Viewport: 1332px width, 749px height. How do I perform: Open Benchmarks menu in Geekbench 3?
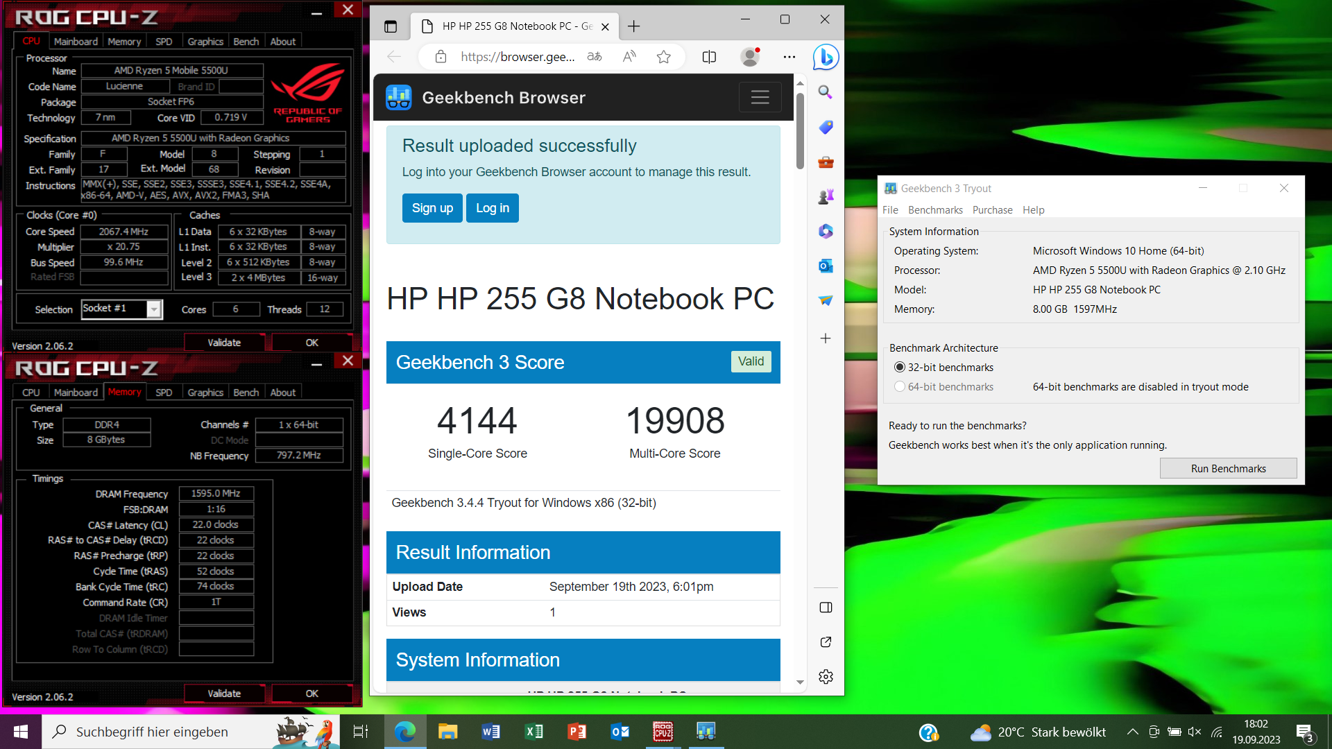click(x=935, y=210)
